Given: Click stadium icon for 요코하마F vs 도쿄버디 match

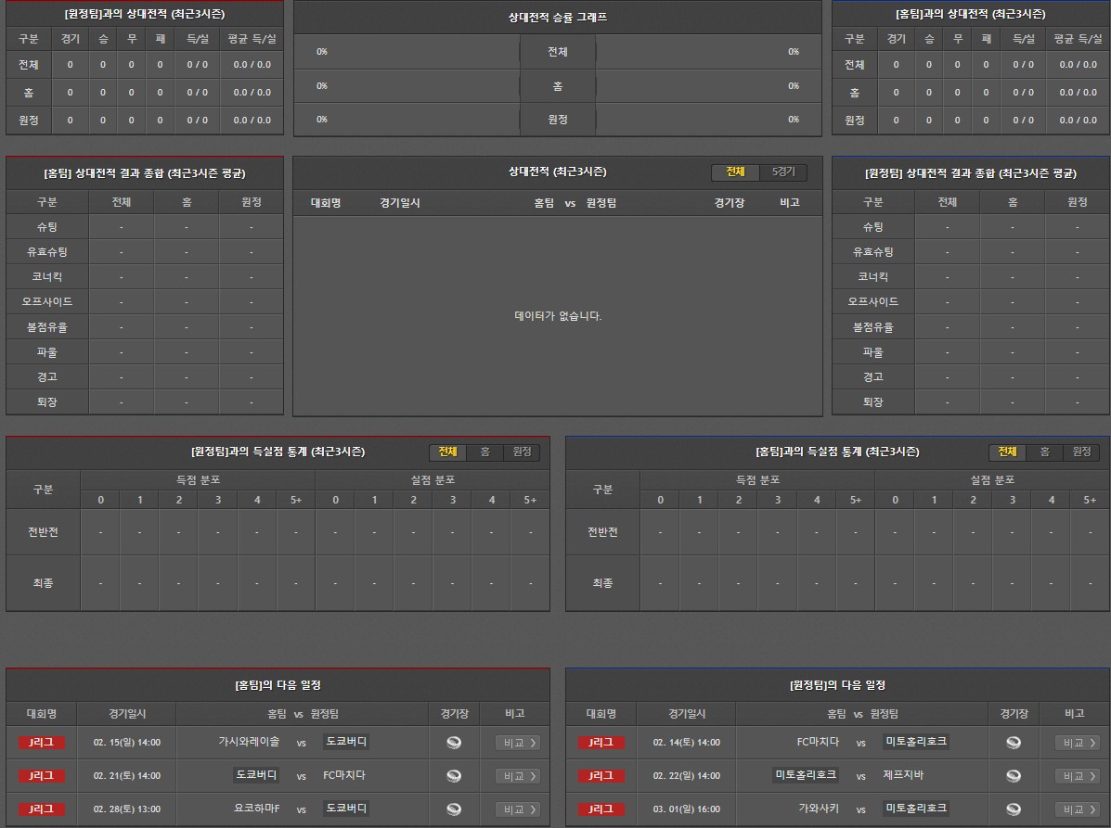Looking at the screenshot, I should click(454, 809).
